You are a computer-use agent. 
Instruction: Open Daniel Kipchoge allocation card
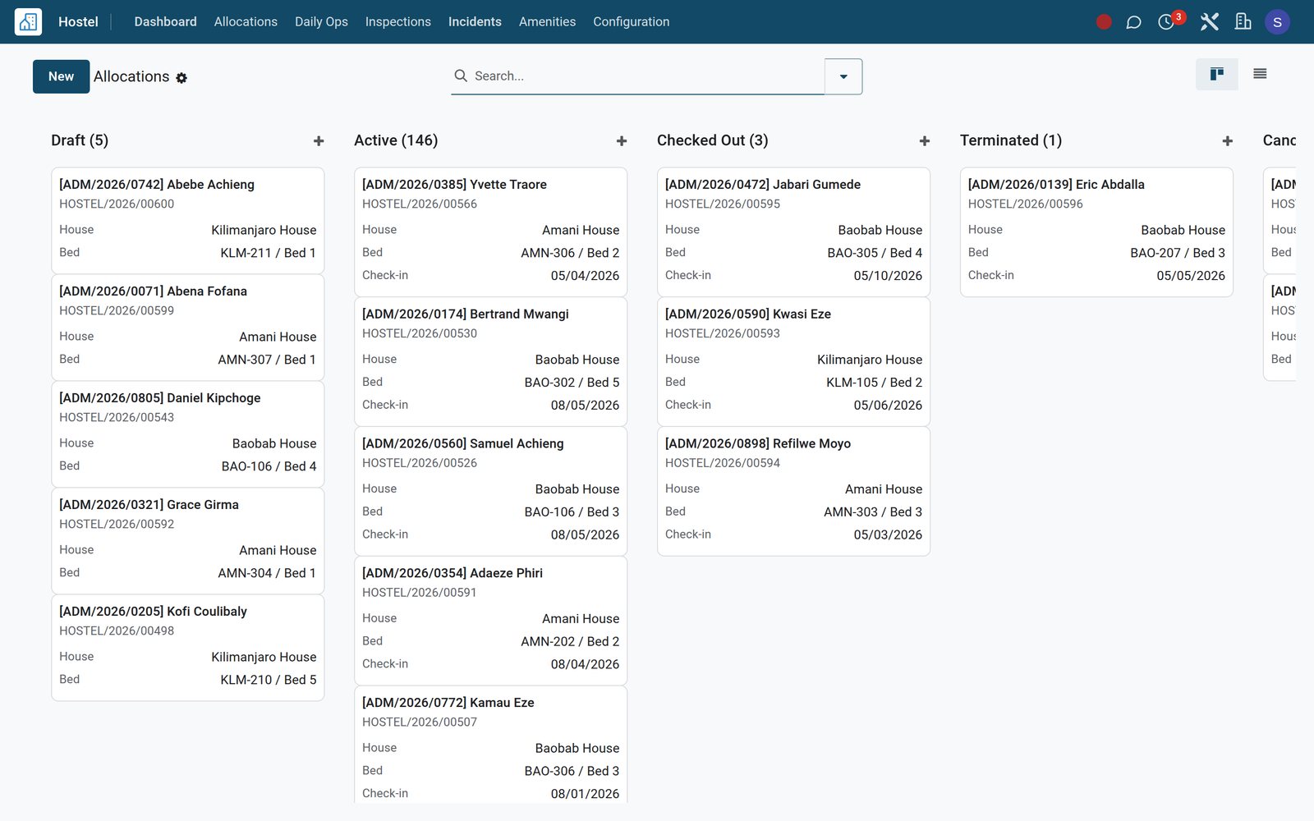pyautogui.click(x=187, y=434)
